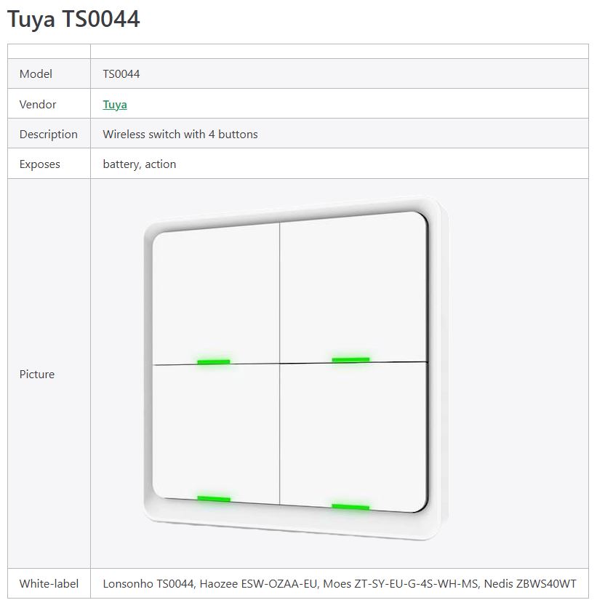Click the TS0044 model value cell
Screen dimensions: 597x608
[121, 74]
